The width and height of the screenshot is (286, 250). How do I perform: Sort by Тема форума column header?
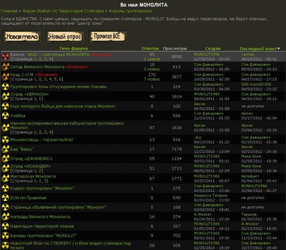tap(73, 49)
